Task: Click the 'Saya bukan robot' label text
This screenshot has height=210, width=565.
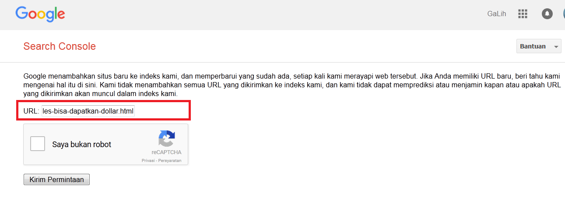Action: [x=81, y=144]
